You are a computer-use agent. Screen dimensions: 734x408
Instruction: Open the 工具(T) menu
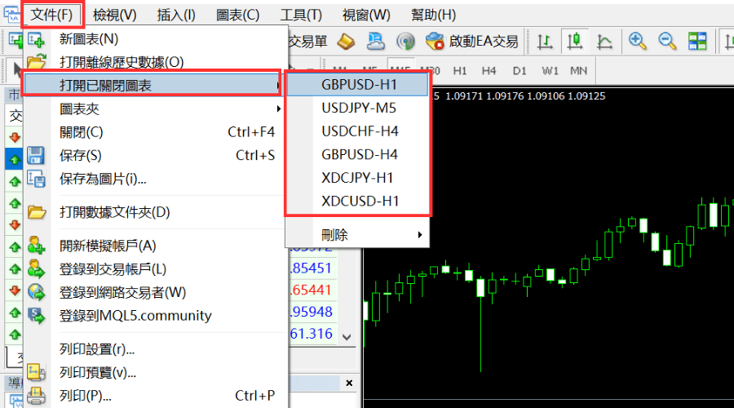pyautogui.click(x=301, y=15)
